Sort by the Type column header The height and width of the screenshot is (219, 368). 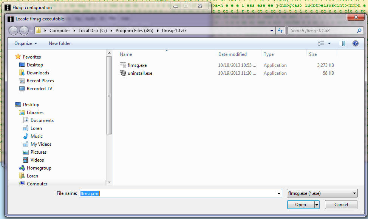coord(269,54)
